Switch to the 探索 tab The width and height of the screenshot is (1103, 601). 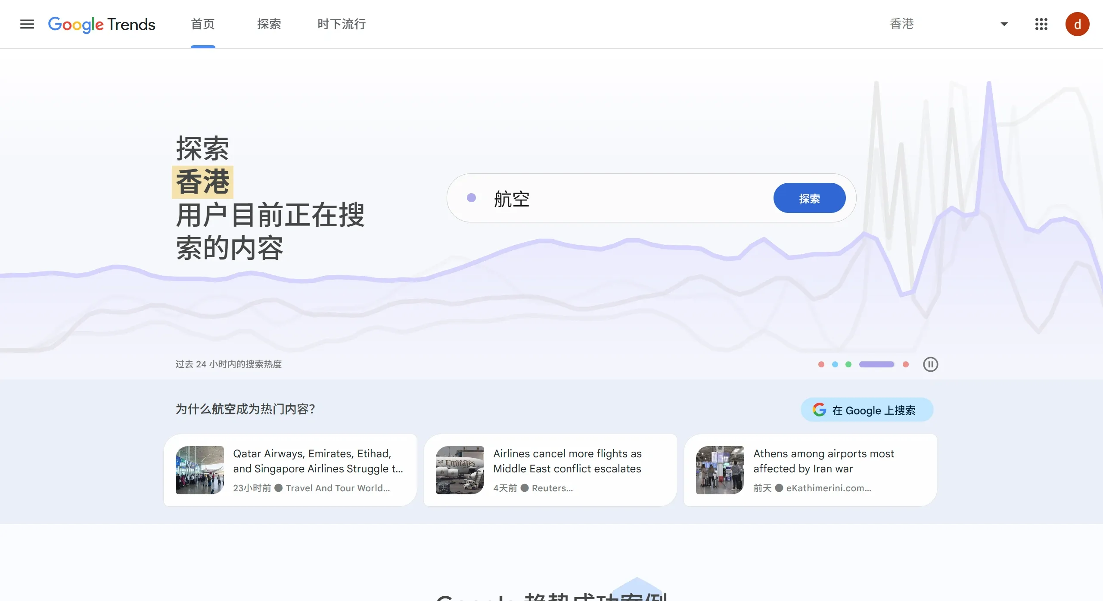coord(269,24)
